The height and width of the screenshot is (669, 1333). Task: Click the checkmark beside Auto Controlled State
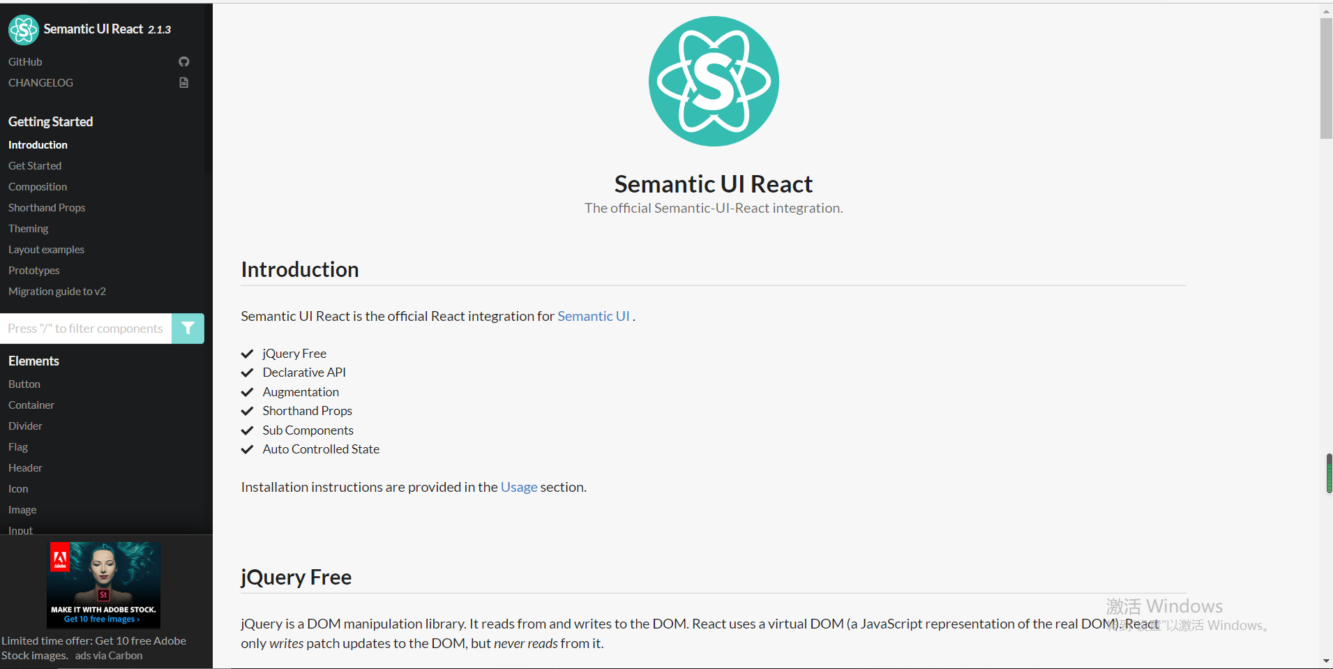(247, 449)
